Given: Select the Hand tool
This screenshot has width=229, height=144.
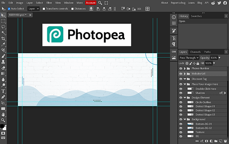Looking at the screenshot, I should click(3, 115).
